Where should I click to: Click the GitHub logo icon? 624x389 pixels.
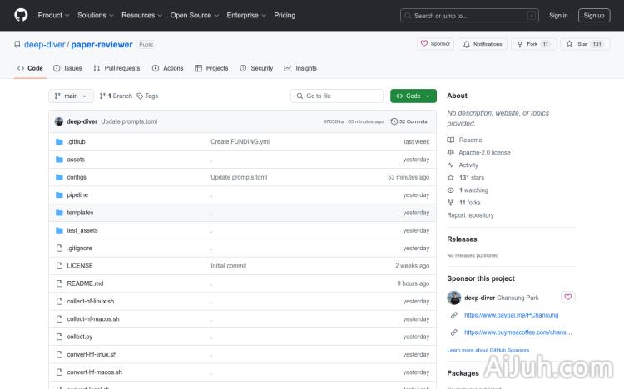coord(21,15)
